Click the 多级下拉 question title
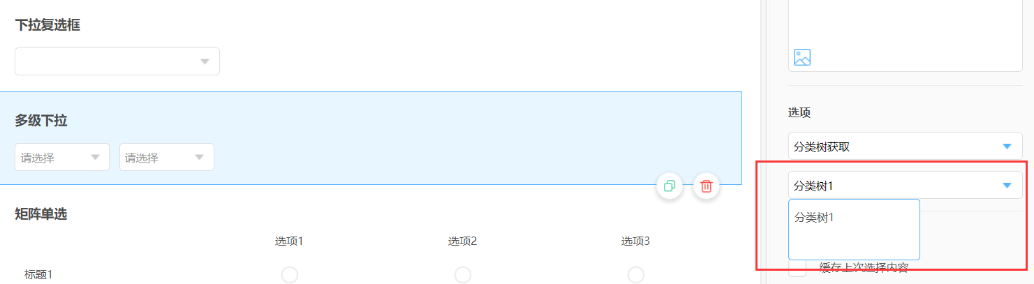This screenshot has width=1034, height=284. 41,121
